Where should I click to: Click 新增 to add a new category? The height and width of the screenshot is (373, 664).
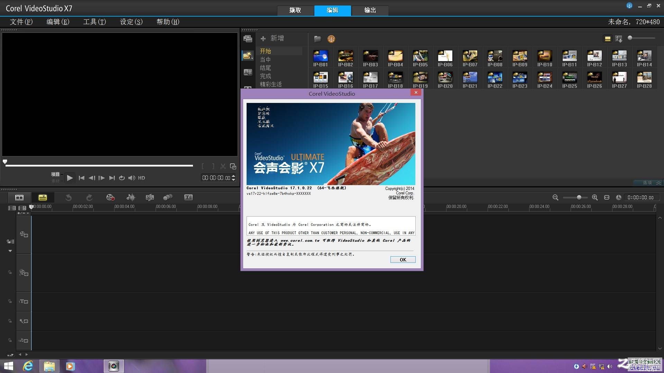pos(273,38)
